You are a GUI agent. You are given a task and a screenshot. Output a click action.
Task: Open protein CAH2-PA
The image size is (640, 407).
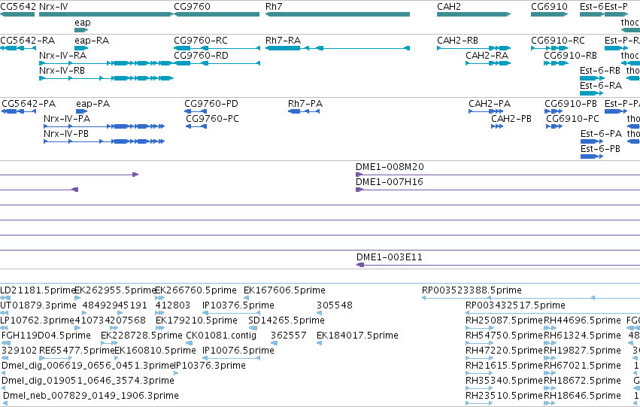pyautogui.click(x=490, y=104)
